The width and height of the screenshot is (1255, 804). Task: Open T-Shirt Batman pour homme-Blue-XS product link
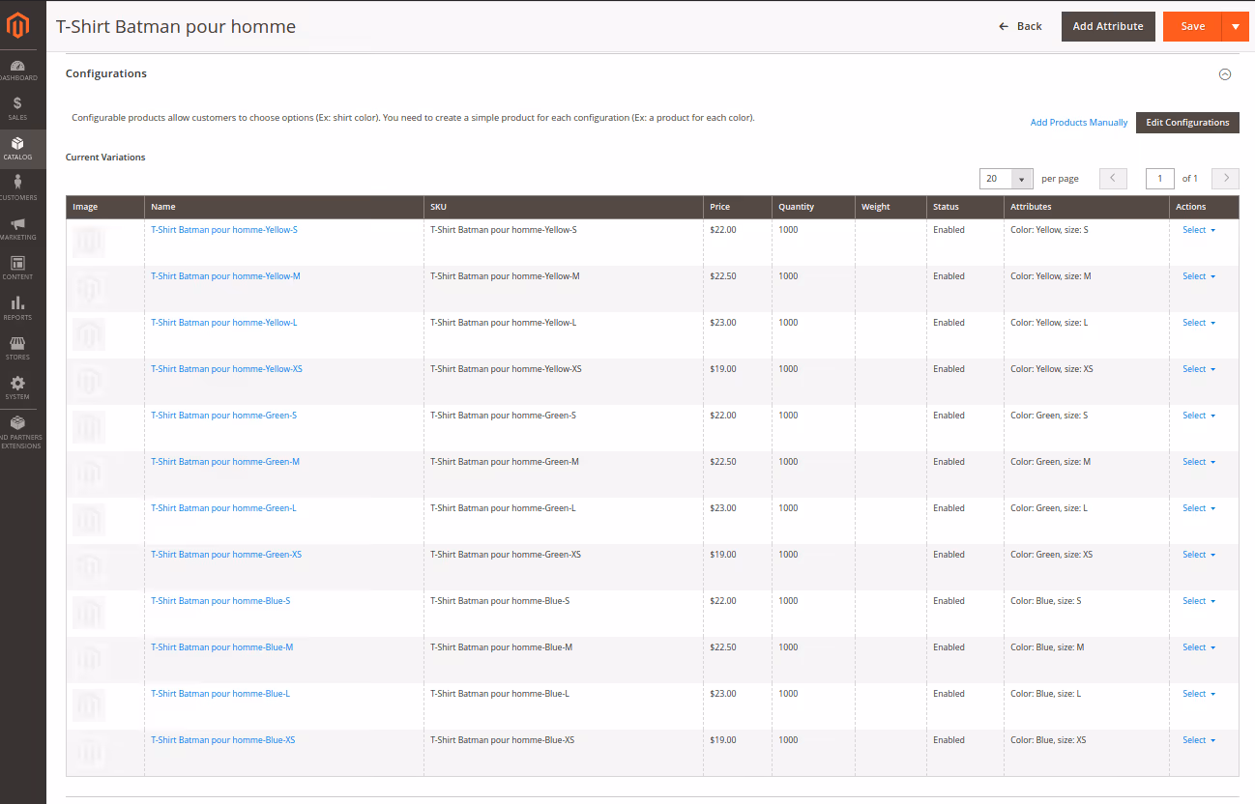click(222, 740)
